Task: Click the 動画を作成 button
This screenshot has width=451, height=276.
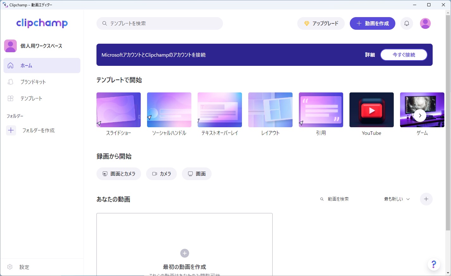Action: (x=373, y=23)
